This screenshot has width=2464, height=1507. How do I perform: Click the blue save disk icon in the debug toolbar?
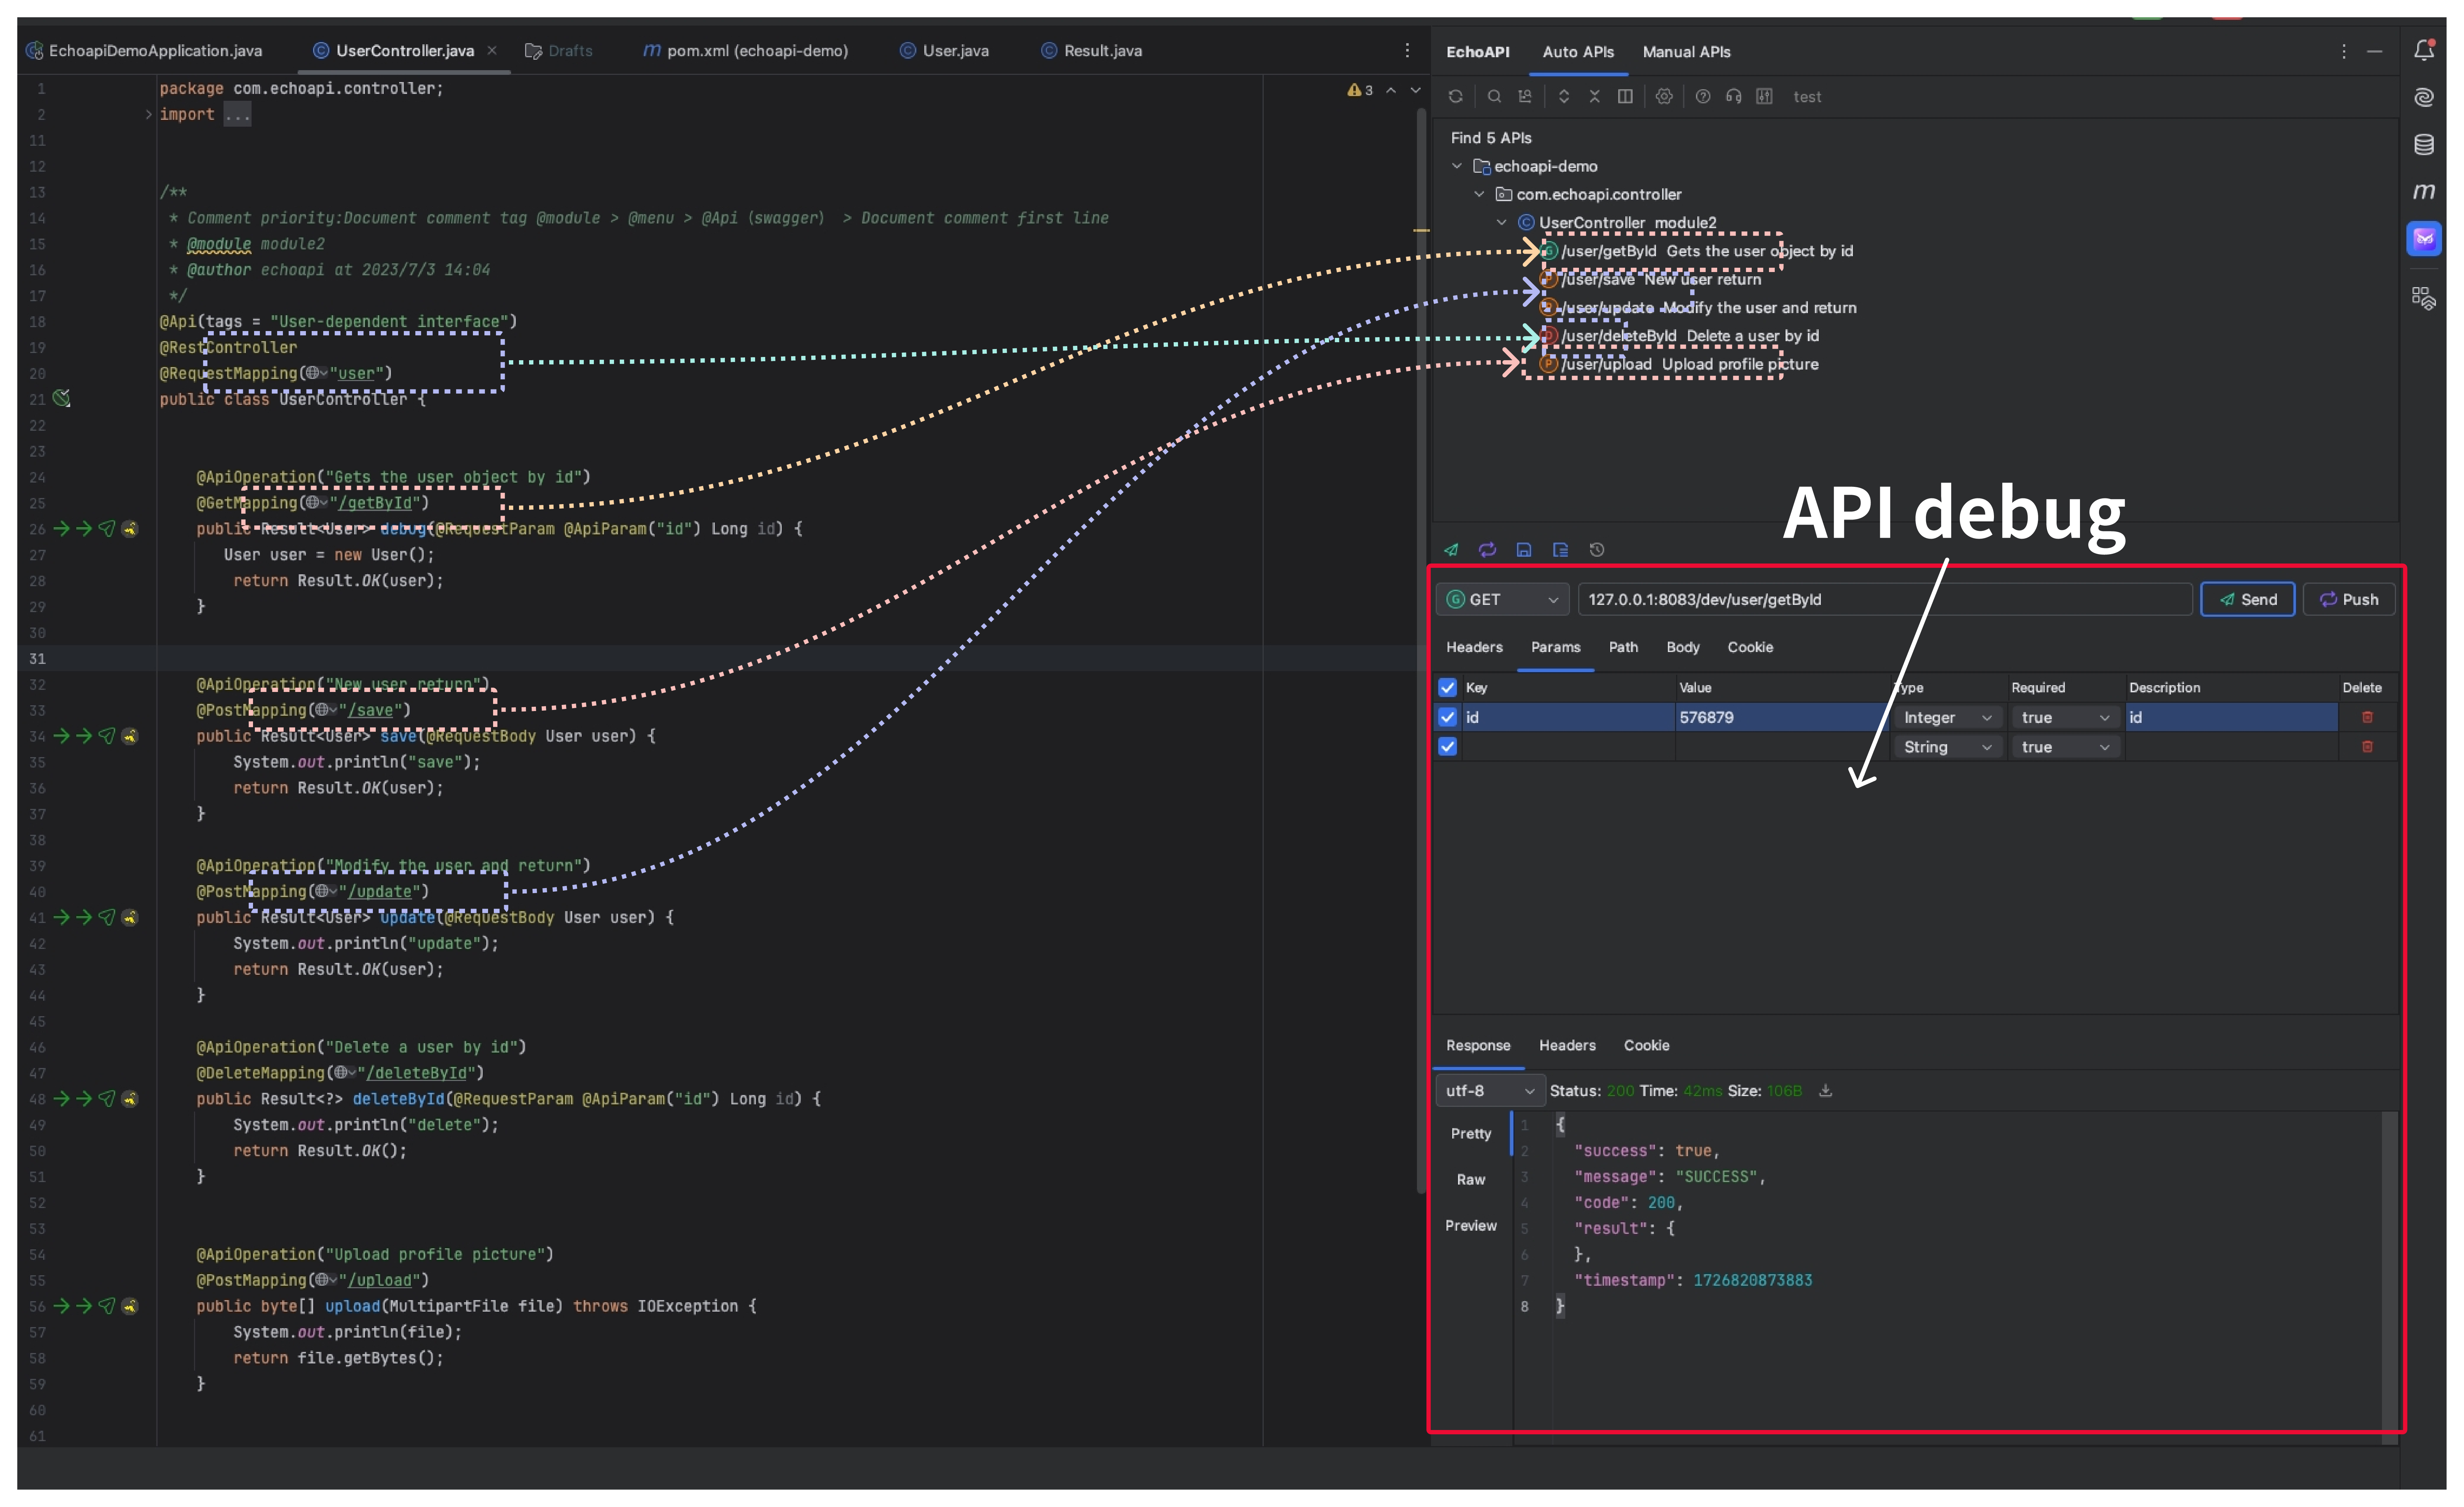coord(1524,550)
